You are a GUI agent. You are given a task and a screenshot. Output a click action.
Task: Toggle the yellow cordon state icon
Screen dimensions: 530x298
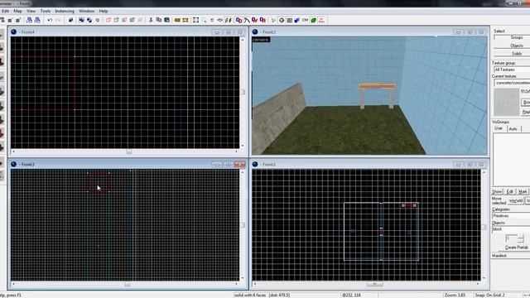tap(177, 20)
